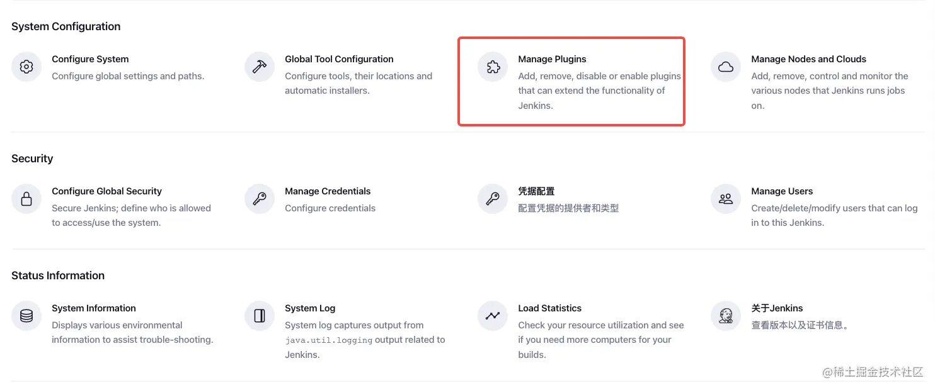This screenshot has width=935, height=390.
Task: Click the Configure System gear icon
Action: pyautogui.click(x=26, y=67)
